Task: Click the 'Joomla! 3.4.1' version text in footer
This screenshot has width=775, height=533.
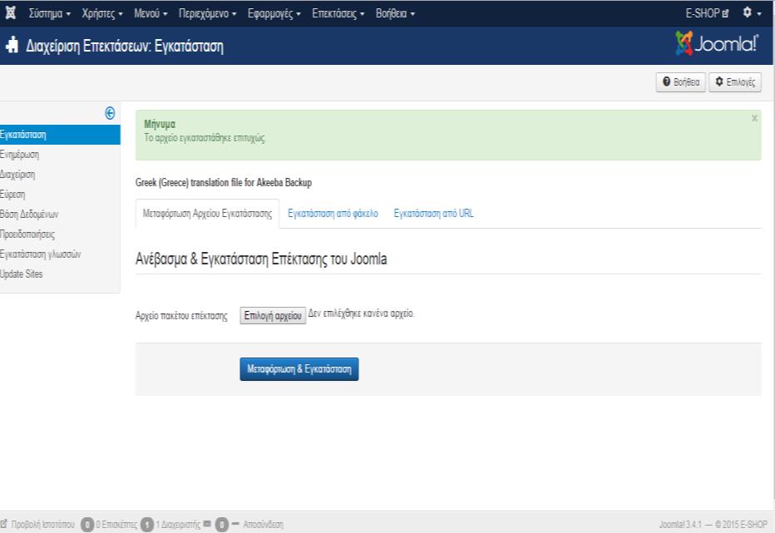Action: pos(680,524)
